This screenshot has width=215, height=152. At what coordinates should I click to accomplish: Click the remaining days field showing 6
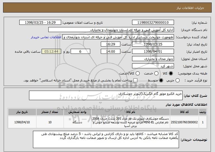[x=80, y=52]
